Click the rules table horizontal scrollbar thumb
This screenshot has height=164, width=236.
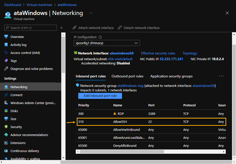[122, 152]
